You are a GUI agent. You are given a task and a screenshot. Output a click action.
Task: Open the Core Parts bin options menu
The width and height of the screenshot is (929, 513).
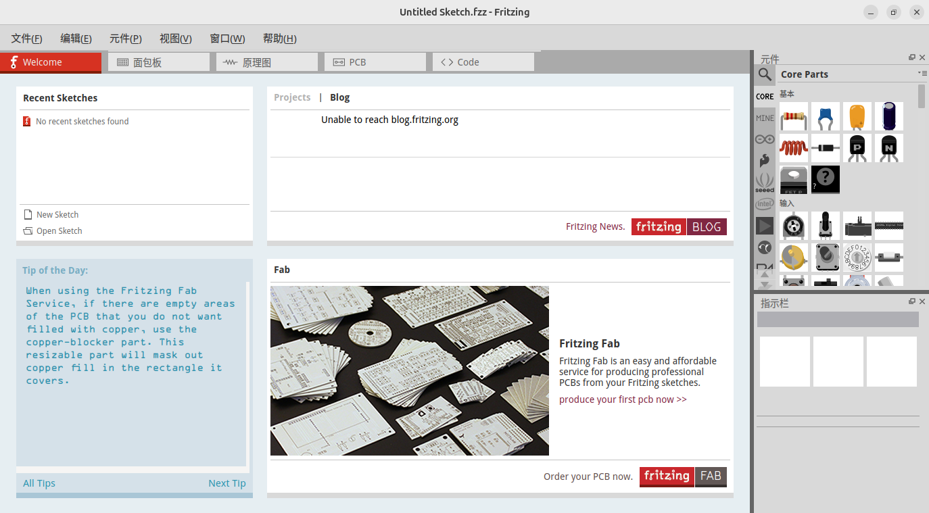[x=922, y=73]
